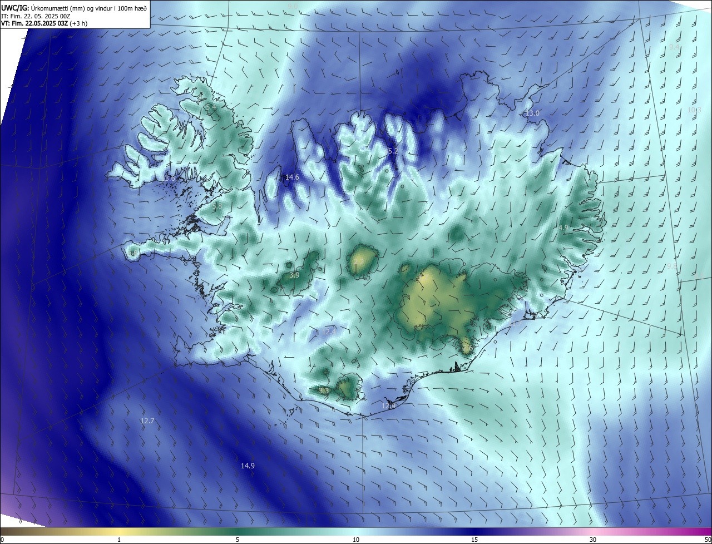Click the 3.3 value label
Image resolution: width=712 pixels, height=544 pixels.
click(x=324, y=390)
